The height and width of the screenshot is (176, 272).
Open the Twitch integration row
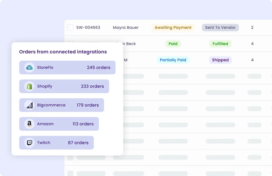[56, 142]
